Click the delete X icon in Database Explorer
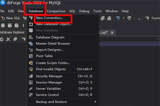 click(8, 39)
